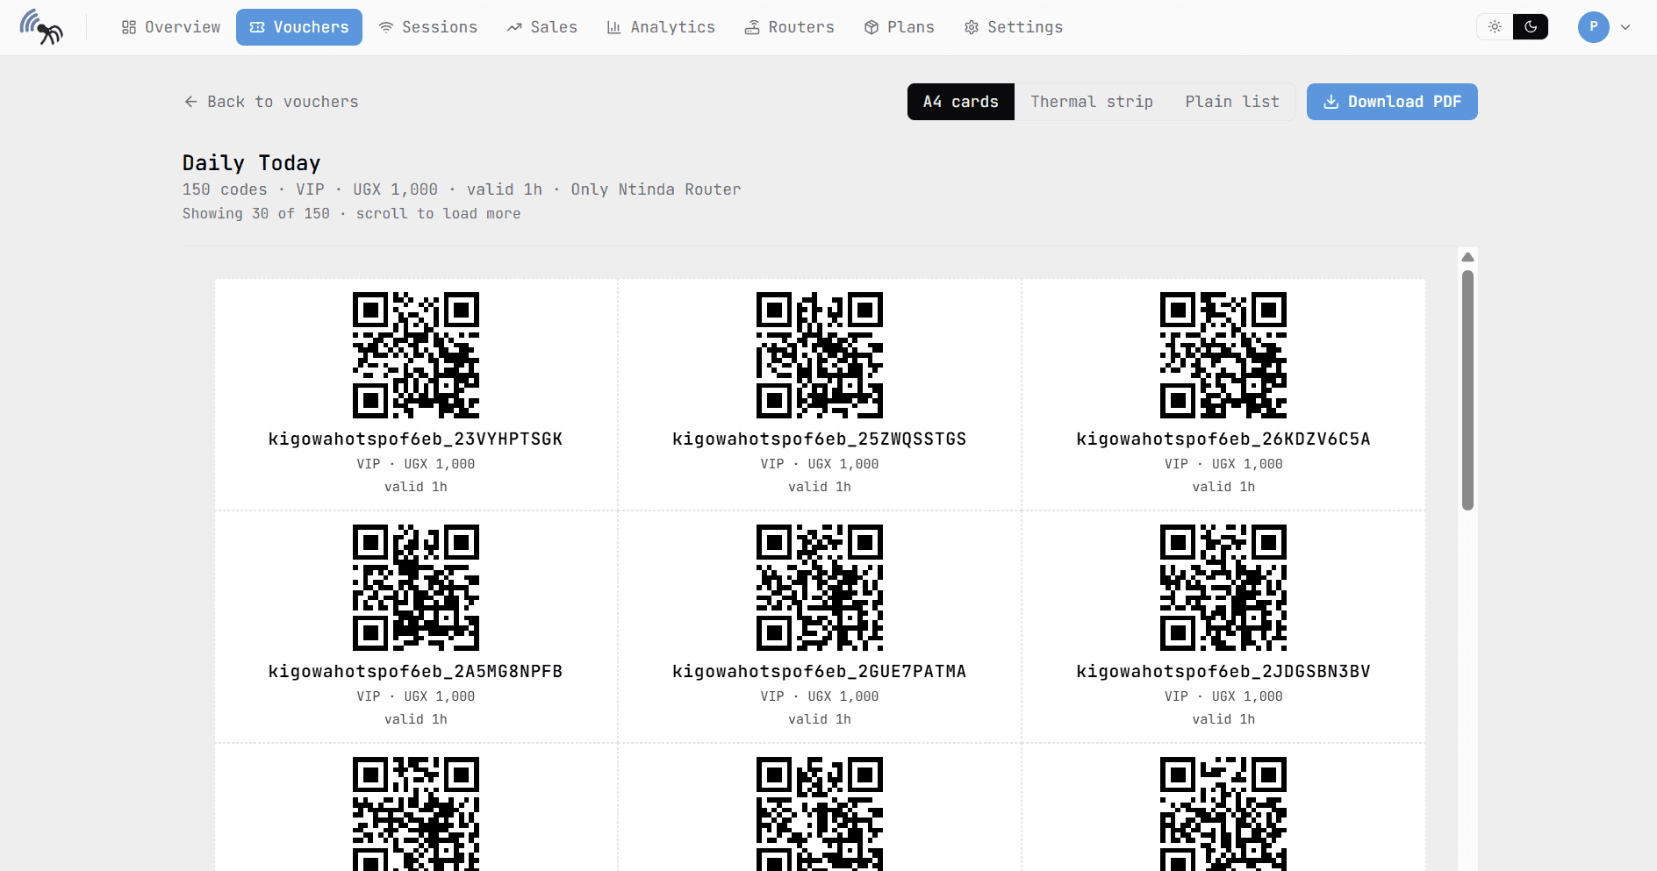Click the scrollbar up arrow
The image size is (1657, 871).
pos(1467,257)
